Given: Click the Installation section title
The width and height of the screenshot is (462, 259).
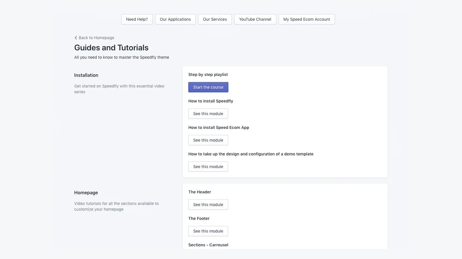Looking at the screenshot, I should coord(86,75).
